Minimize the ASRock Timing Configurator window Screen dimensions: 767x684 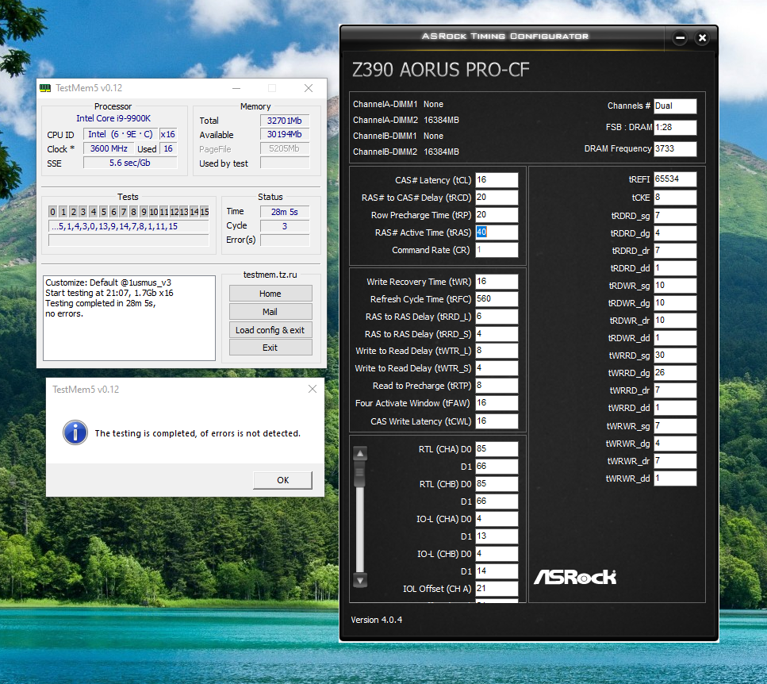680,37
